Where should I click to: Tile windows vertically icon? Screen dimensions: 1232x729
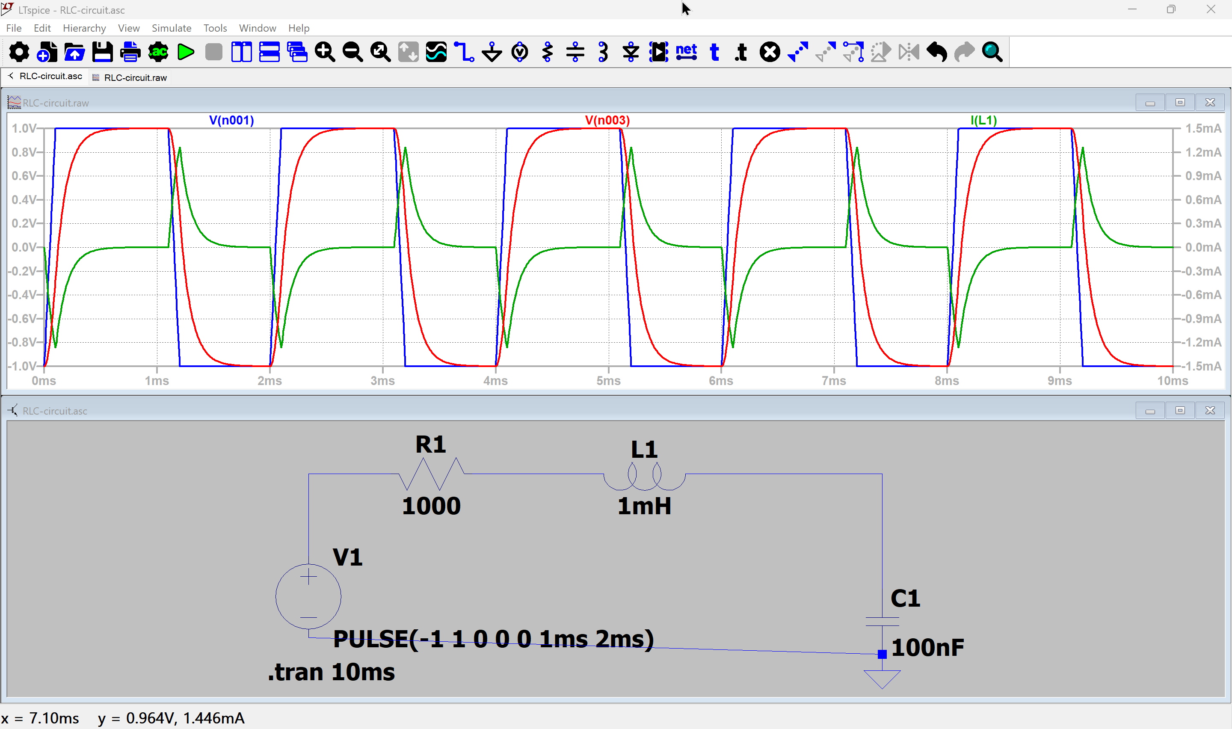(241, 52)
